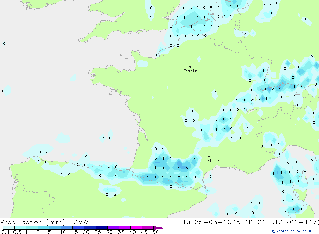Pick the legend swatch between 30 and 35
The height and width of the screenshot is (234, 319).
113,228
